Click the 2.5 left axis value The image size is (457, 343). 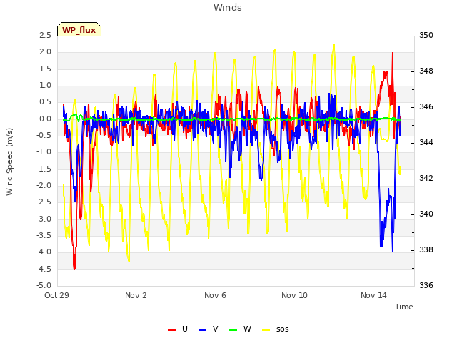[45, 35]
